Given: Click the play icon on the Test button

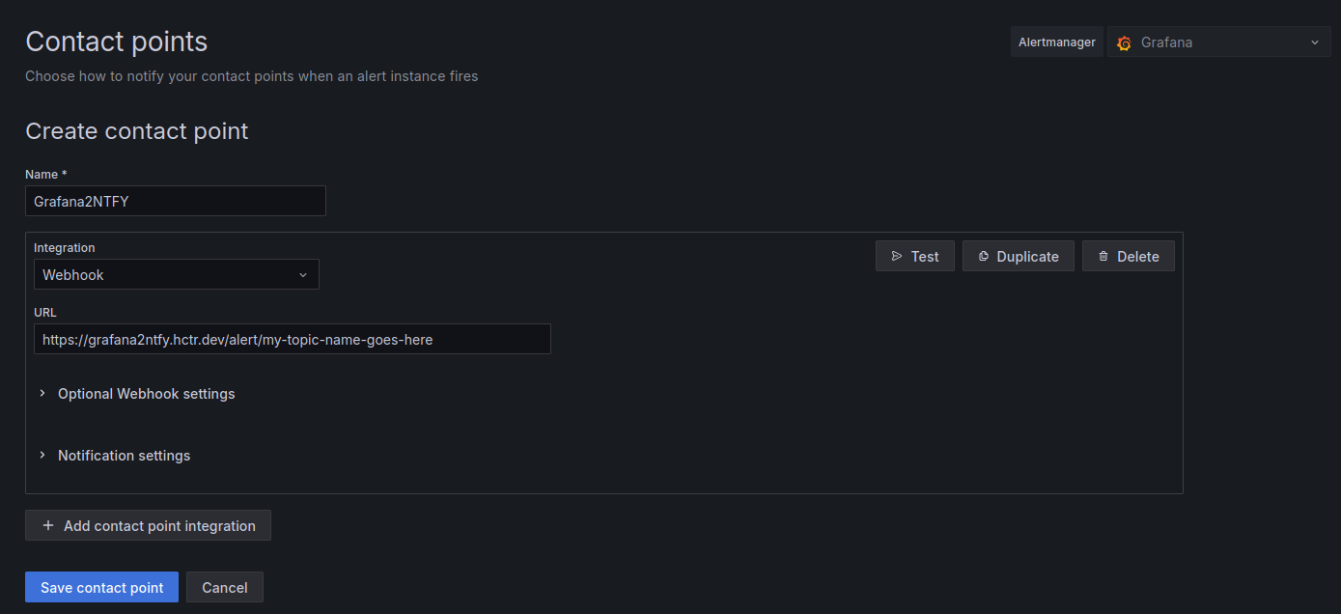Looking at the screenshot, I should click(896, 256).
